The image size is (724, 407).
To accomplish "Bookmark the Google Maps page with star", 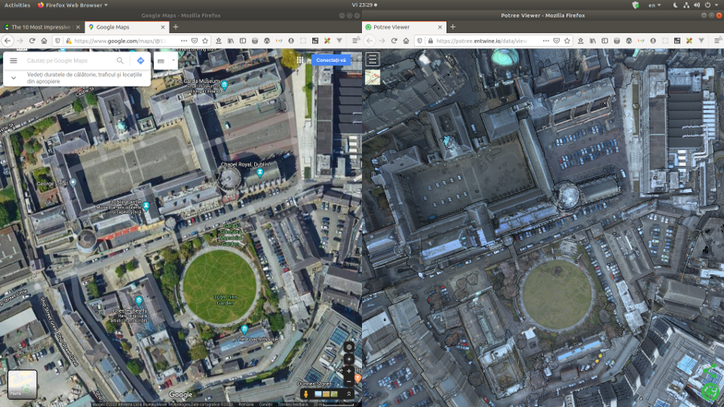I will pos(205,40).
